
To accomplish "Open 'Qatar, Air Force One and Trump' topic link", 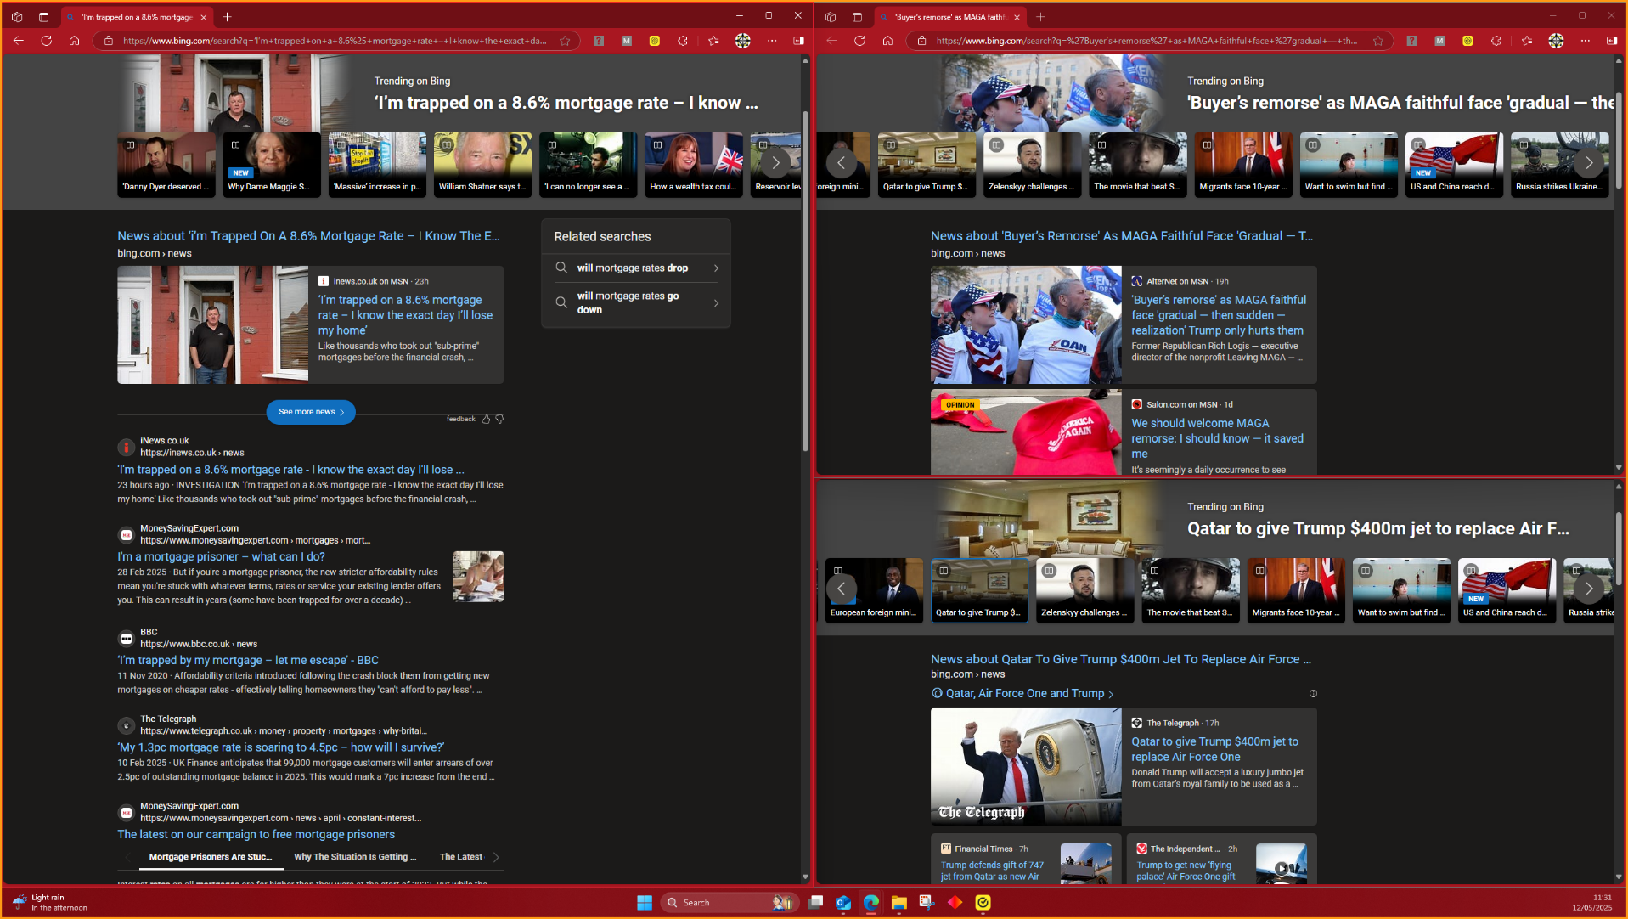I will pos(1024,694).
